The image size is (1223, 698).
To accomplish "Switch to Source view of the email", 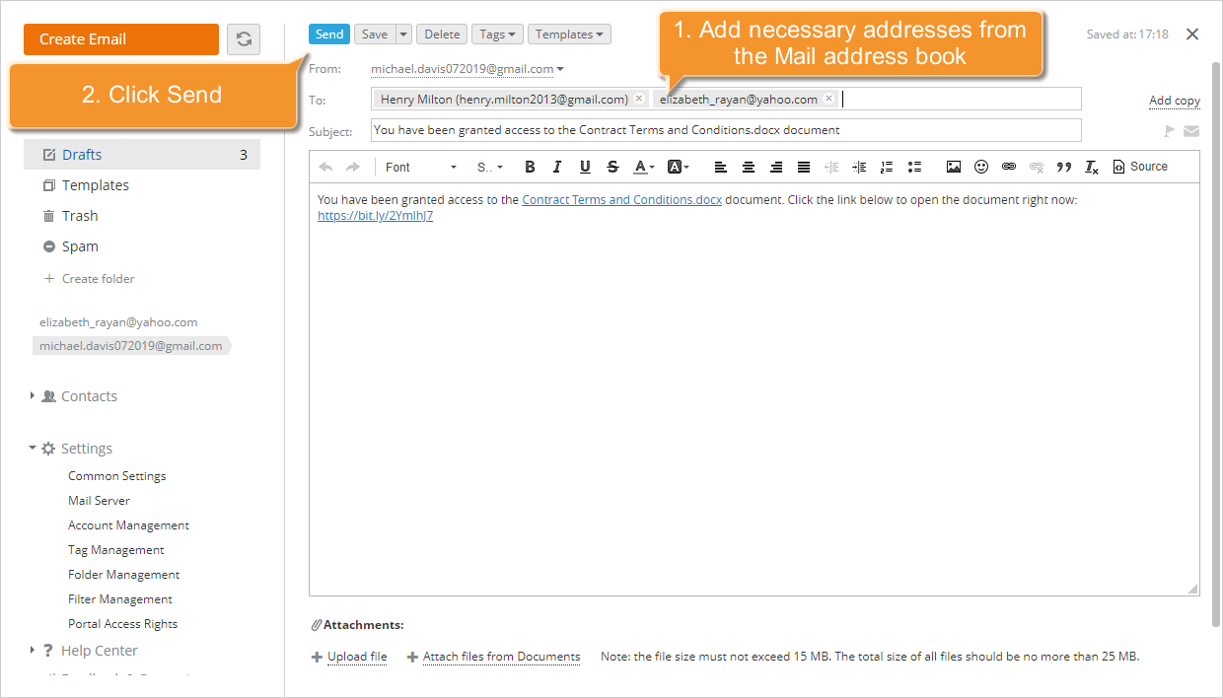I will tap(1140, 167).
